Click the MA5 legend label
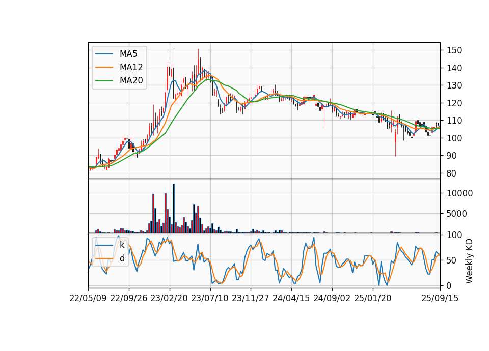The height and width of the screenshot is (351, 489). tap(128, 54)
